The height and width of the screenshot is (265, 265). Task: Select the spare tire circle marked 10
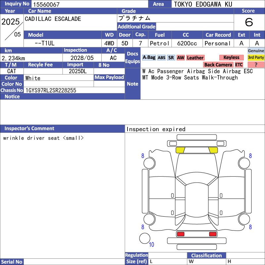coord(145,238)
